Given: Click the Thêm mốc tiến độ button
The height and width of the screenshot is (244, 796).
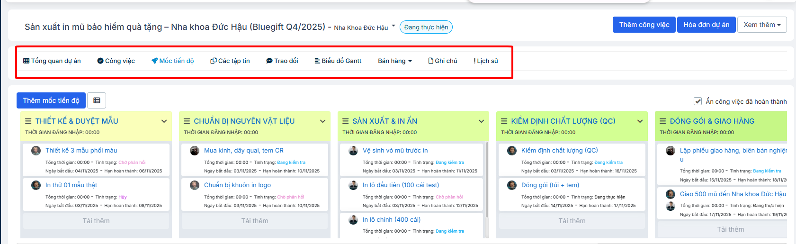Looking at the screenshot, I should pyautogui.click(x=51, y=100).
